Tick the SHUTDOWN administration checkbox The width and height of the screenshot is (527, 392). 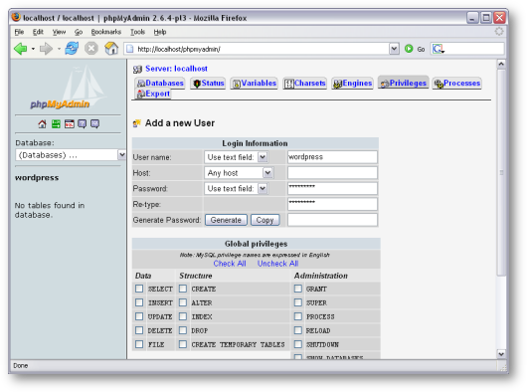tap(298, 344)
